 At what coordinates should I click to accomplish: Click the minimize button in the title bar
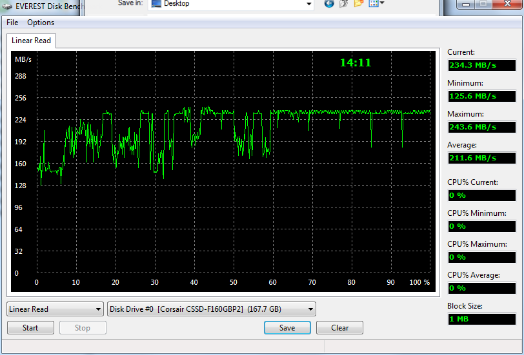(466, 4)
